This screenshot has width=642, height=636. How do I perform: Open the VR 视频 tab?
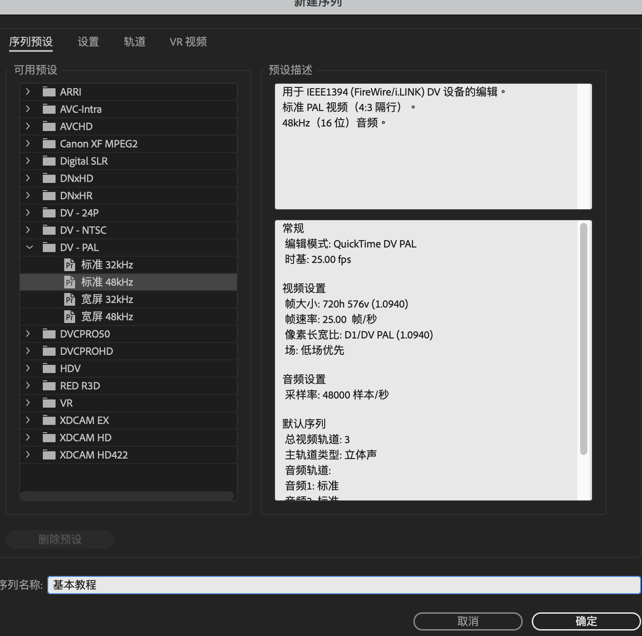click(188, 42)
